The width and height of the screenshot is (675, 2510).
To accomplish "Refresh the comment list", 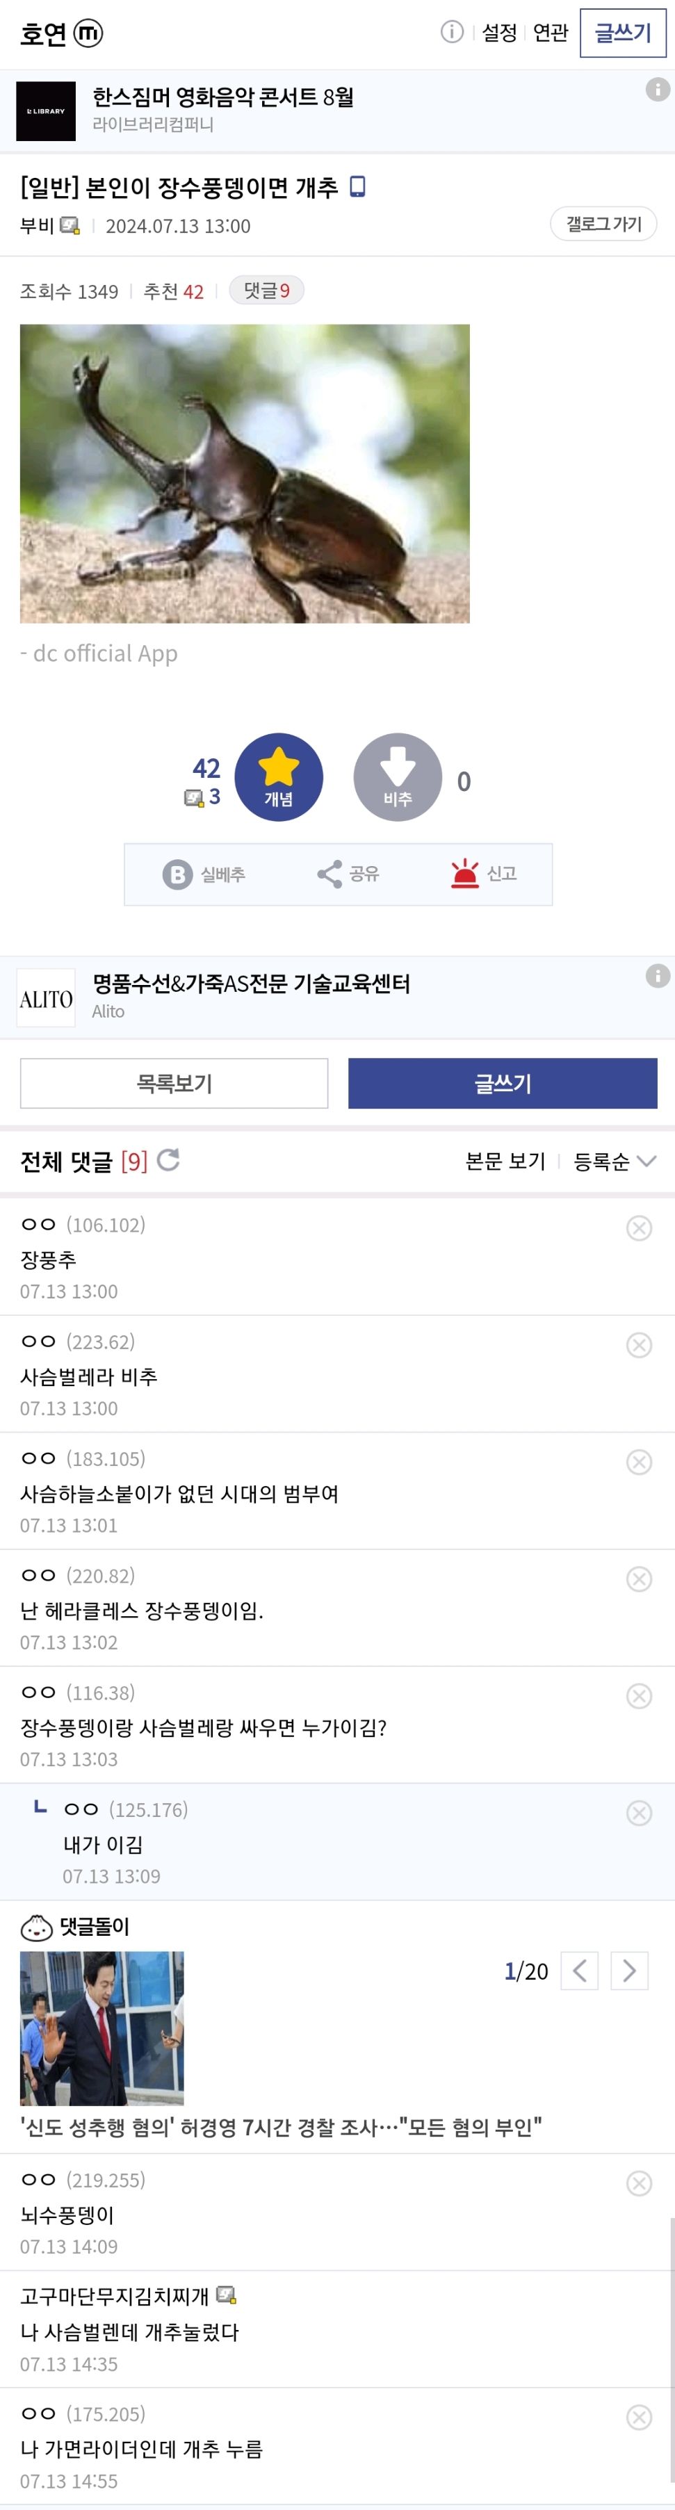I will point(168,1159).
